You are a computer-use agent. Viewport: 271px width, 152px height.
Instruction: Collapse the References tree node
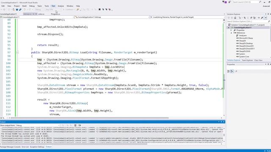click(231, 33)
